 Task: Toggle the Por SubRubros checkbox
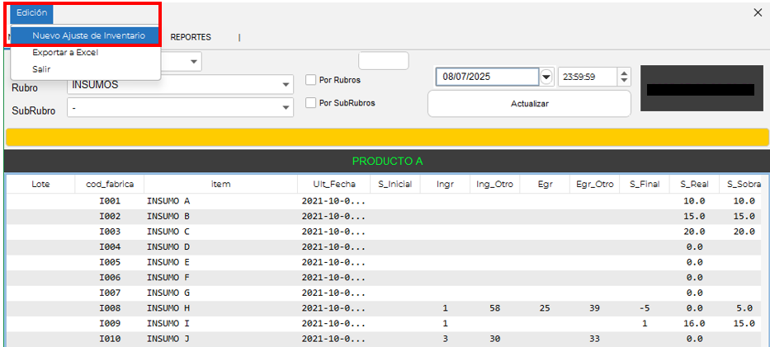click(x=311, y=103)
